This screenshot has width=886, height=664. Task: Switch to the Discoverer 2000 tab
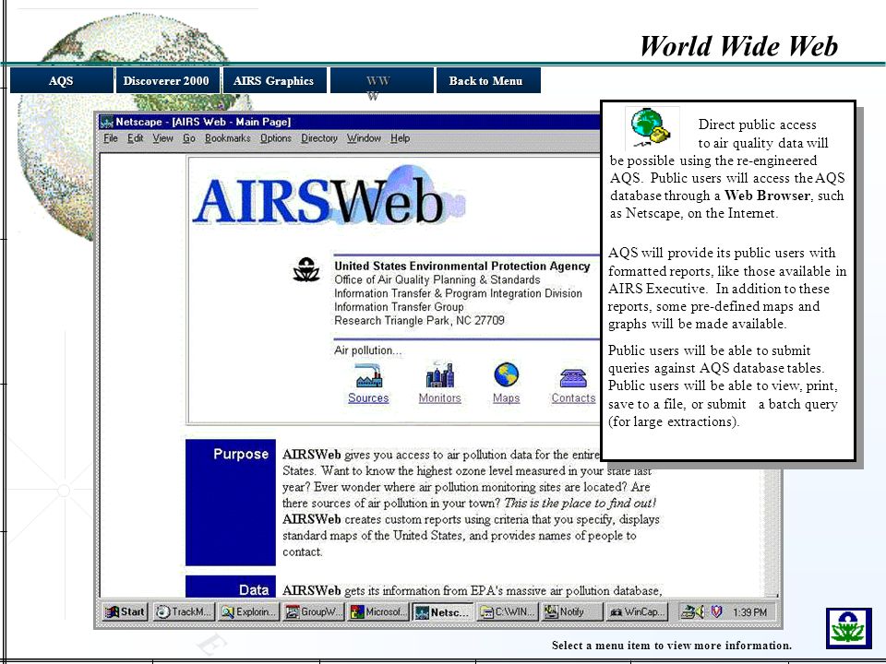point(166,81)
